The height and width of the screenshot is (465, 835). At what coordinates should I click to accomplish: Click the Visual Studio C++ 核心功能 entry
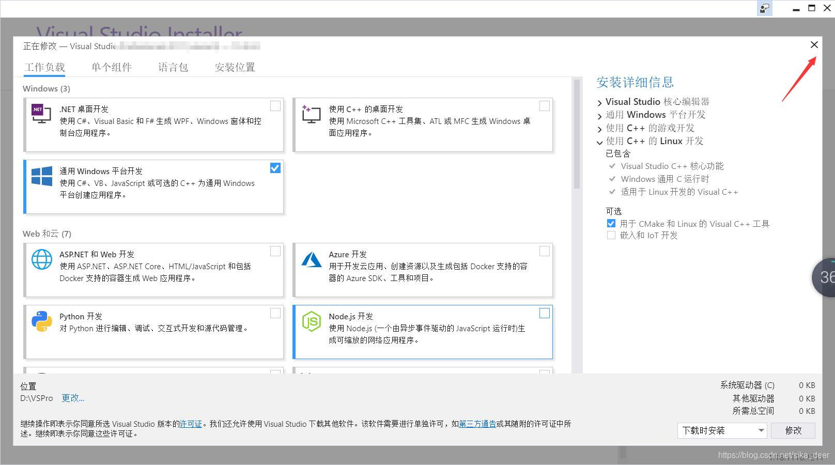672,166
